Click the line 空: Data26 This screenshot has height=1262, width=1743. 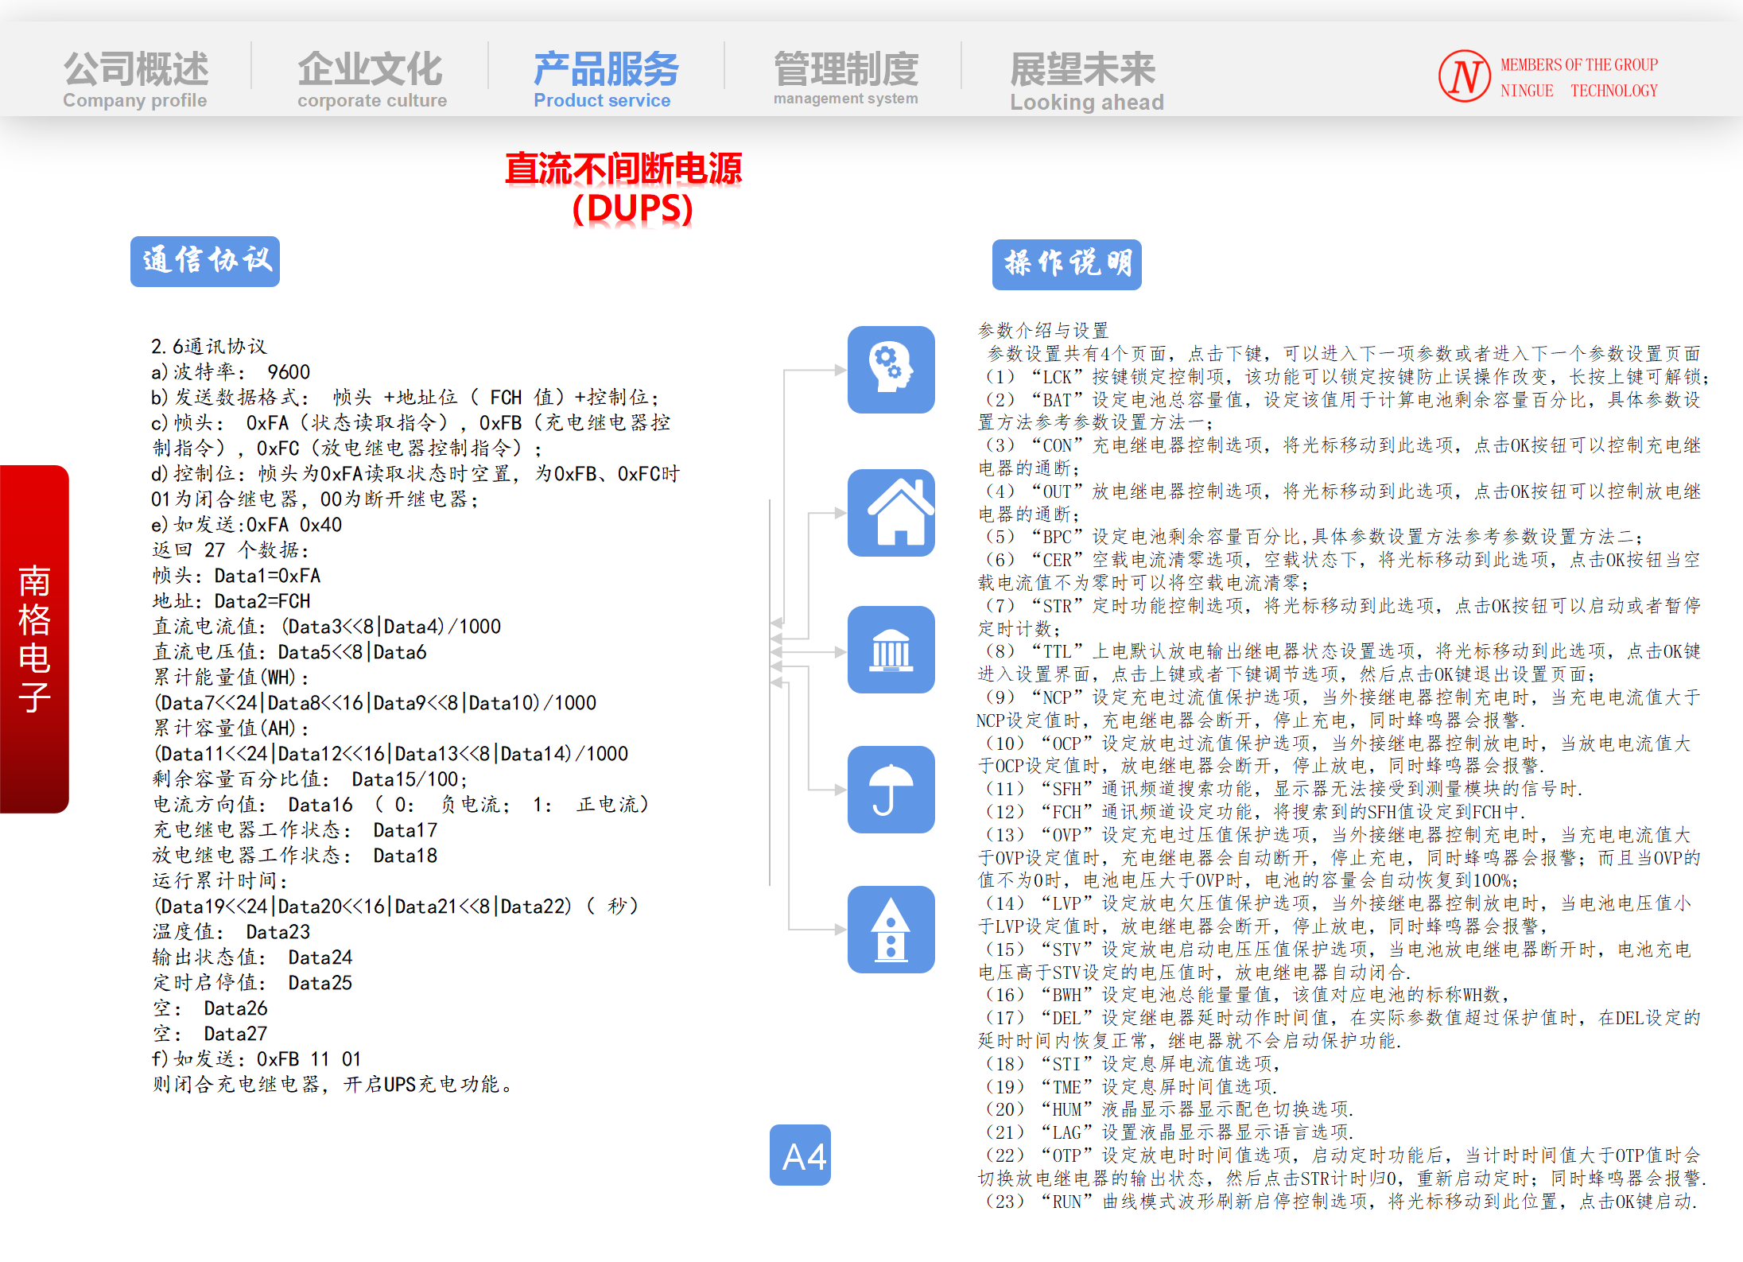[210, 1008]
